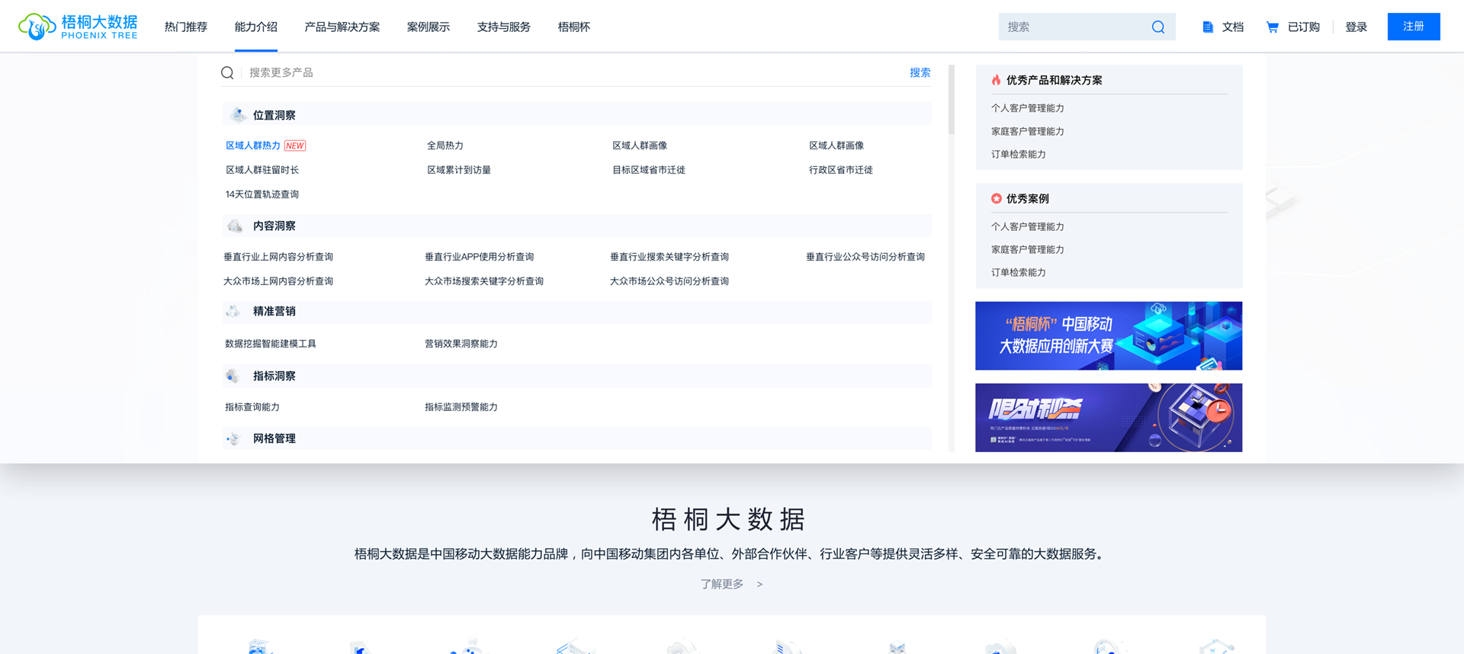The image size is (1464, 654).
Task: Open 目标区域省市迁徙 product
Action: [649, 170]
